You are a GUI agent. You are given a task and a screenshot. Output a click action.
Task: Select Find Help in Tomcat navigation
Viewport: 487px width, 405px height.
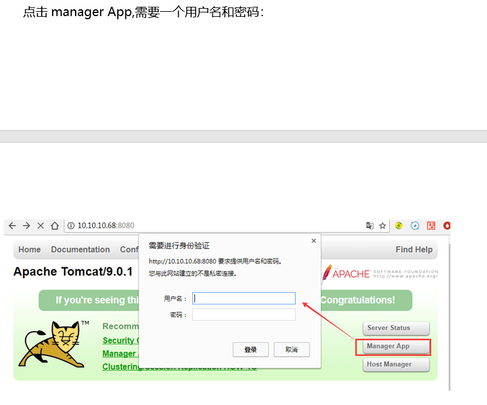pyautogui.click(x=414, y=249)
